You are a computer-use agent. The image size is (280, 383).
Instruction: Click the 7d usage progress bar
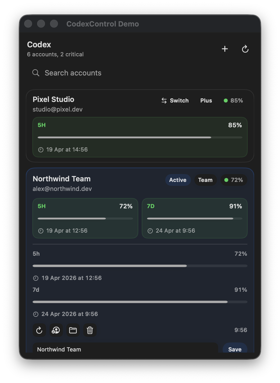click(x=140, y=302)
